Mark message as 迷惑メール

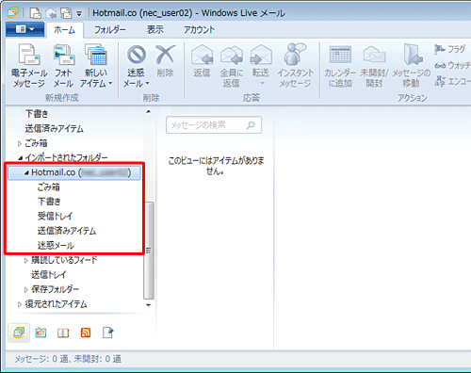(137, 66)
